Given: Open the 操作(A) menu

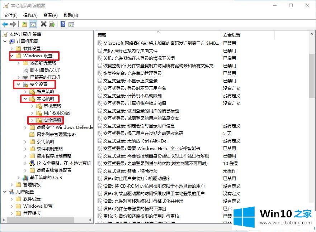Looking at the screenshot, I should pyautogui.click(x=30, y=15).
